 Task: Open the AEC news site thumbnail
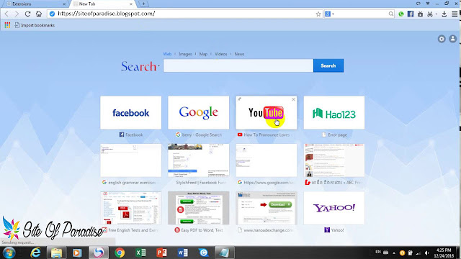(x=334, y=160)
